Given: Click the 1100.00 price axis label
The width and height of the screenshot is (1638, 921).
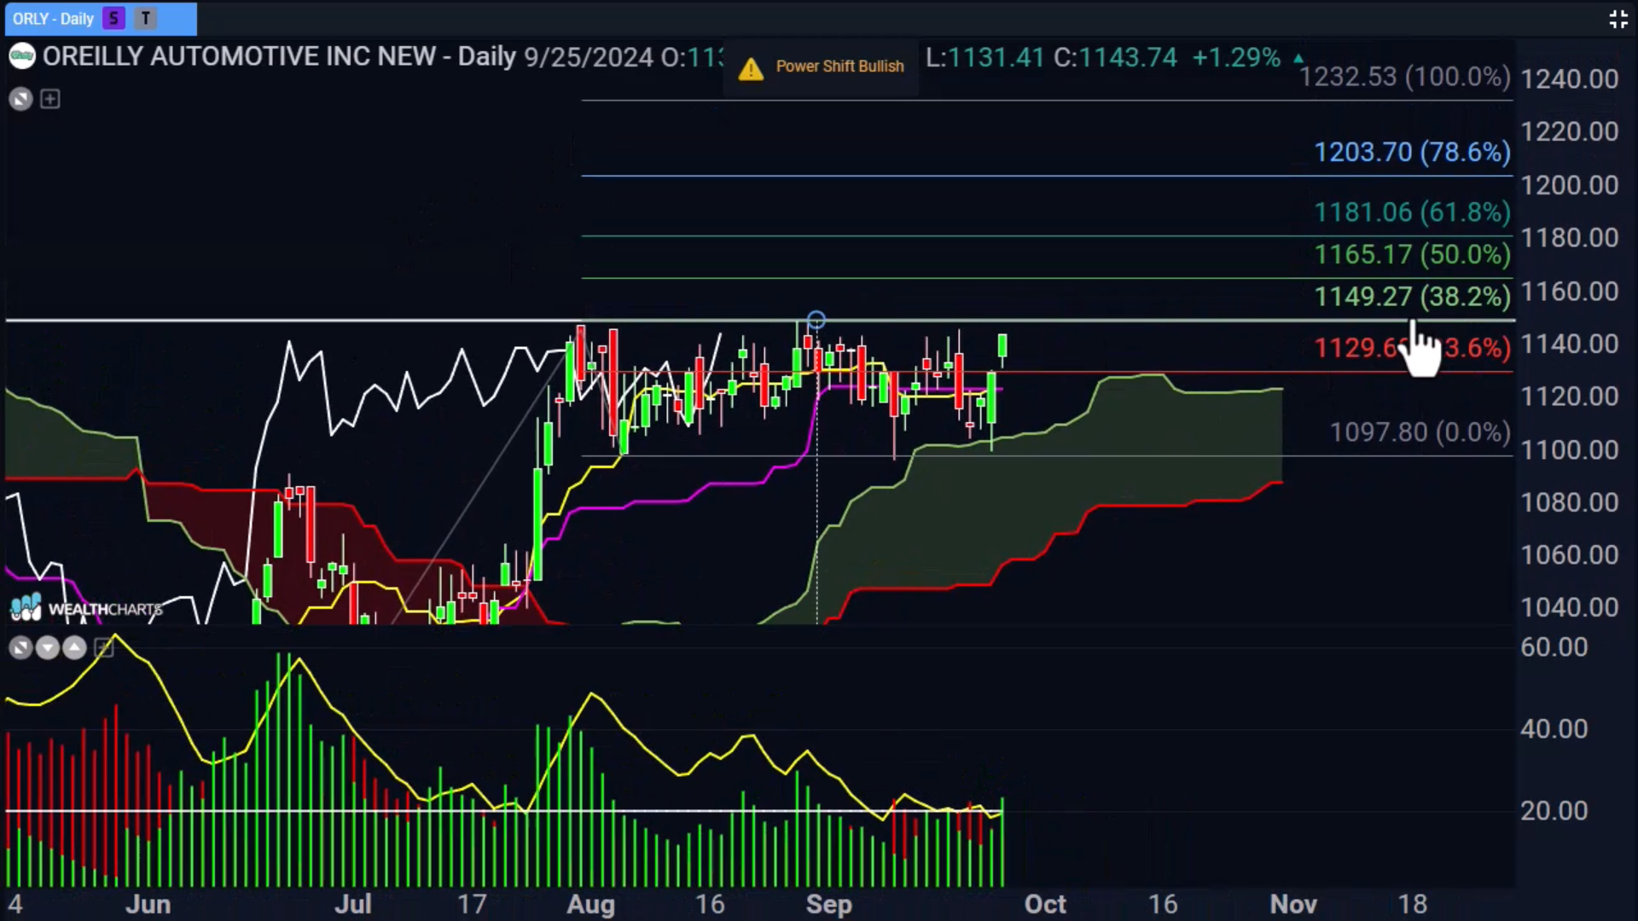Looking at the screenshot, I should click(1570, 450).
